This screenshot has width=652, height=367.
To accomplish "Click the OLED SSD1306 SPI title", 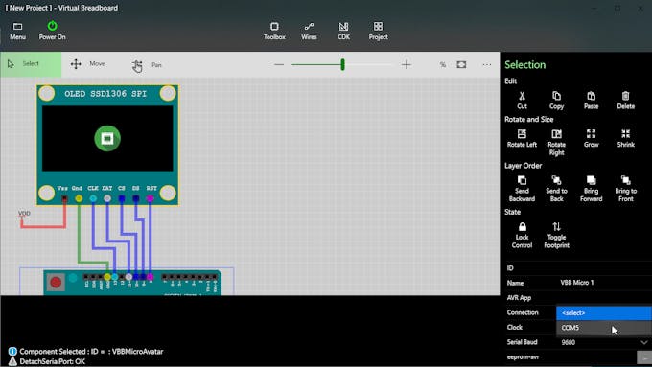I will click(105, 94).
